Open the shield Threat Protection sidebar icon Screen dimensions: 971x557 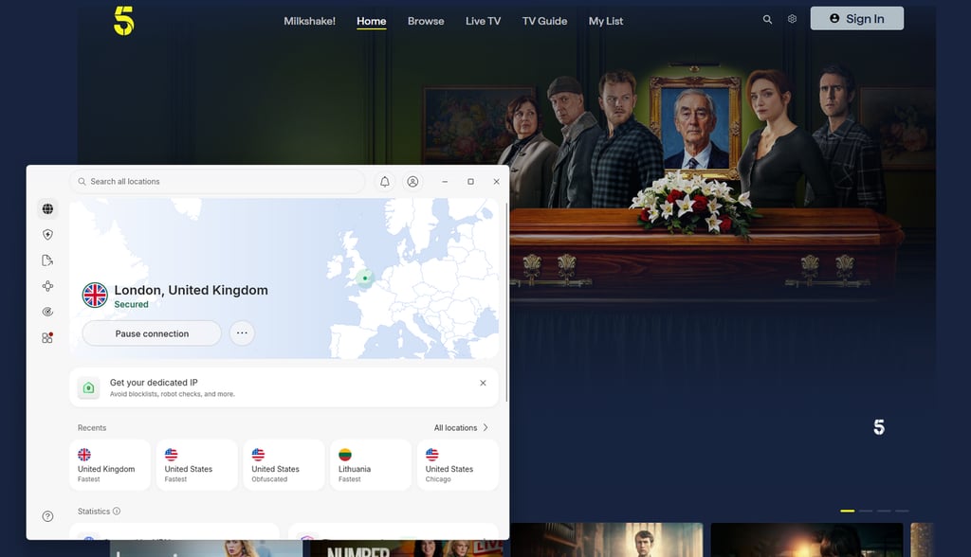pyautogui.click(x=47, y=235)
